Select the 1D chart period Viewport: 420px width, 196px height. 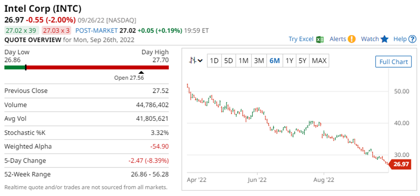pyautogui.click(x=214, y=61)
